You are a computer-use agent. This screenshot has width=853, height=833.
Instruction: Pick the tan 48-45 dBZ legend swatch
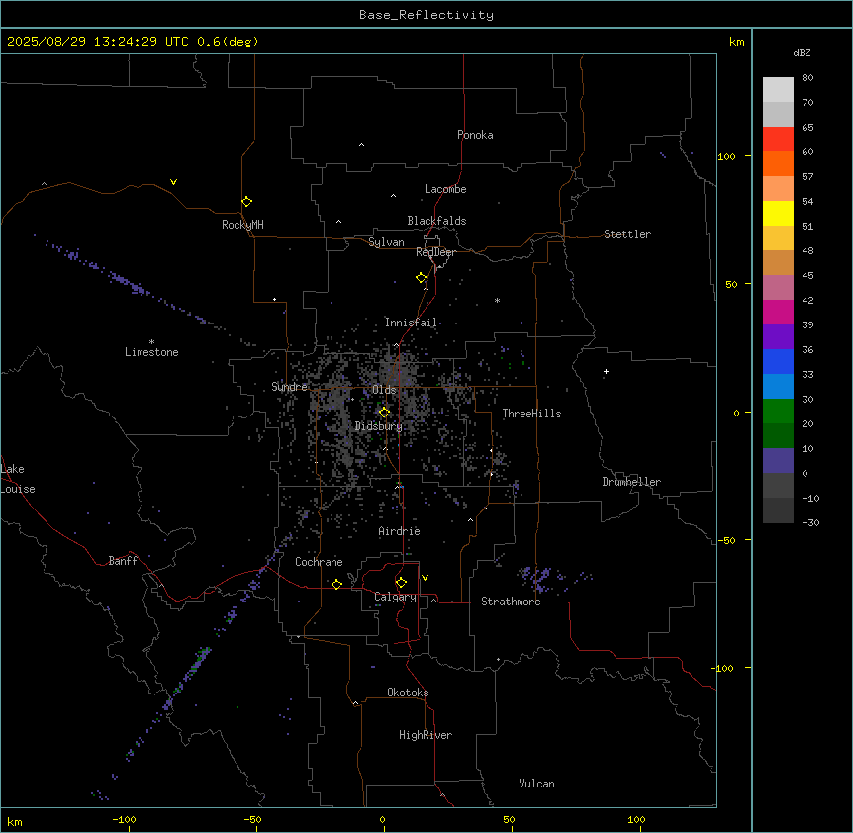pyautogui.click(x=778, y=262)
